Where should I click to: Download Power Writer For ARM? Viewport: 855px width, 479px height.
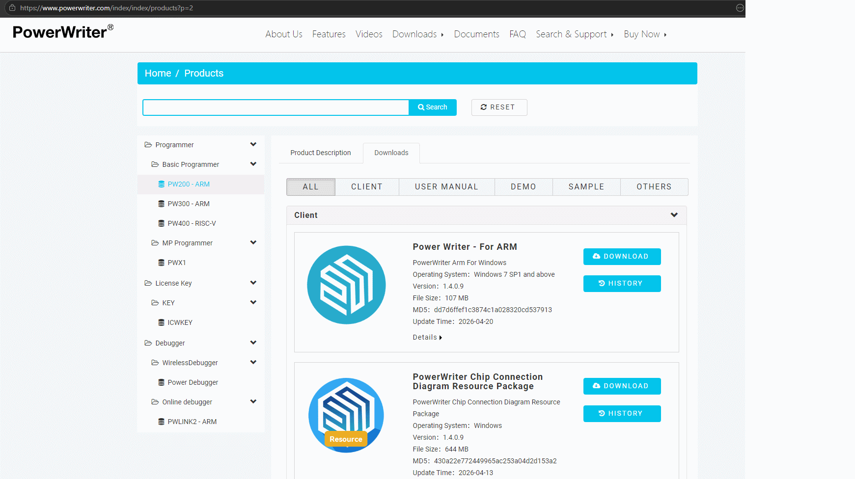coord(622,257)
